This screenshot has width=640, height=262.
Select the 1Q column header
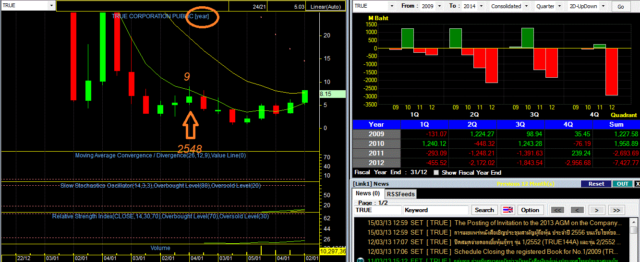click(x=424, y=124)
